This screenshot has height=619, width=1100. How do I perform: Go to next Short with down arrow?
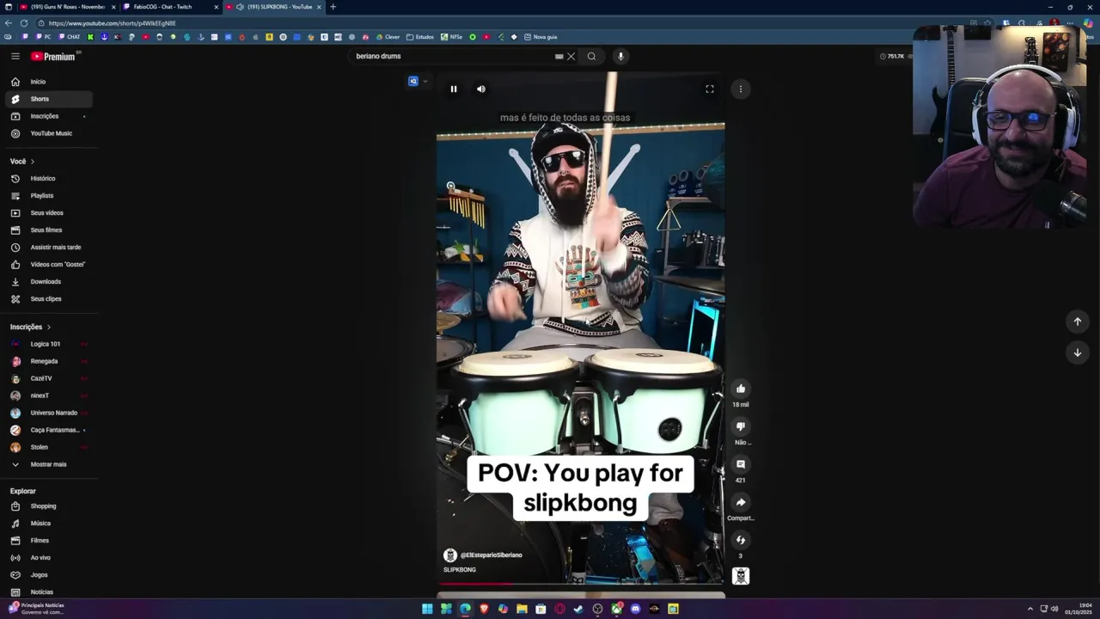tap(1078, 352)
